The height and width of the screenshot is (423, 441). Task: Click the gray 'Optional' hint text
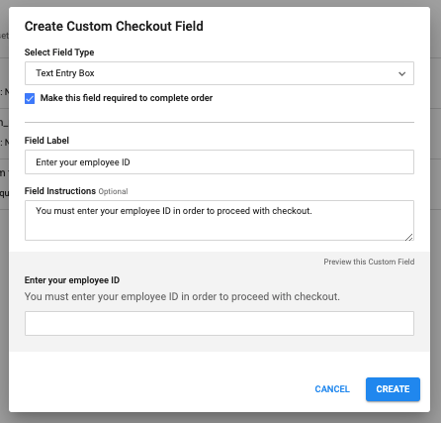pyautogui.click(x=113, y=191)
